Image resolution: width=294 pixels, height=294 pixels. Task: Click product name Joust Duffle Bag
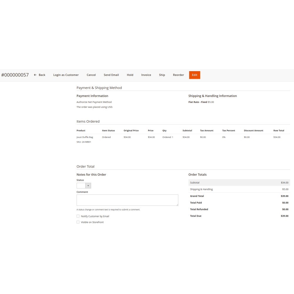[x=85, y=137]
